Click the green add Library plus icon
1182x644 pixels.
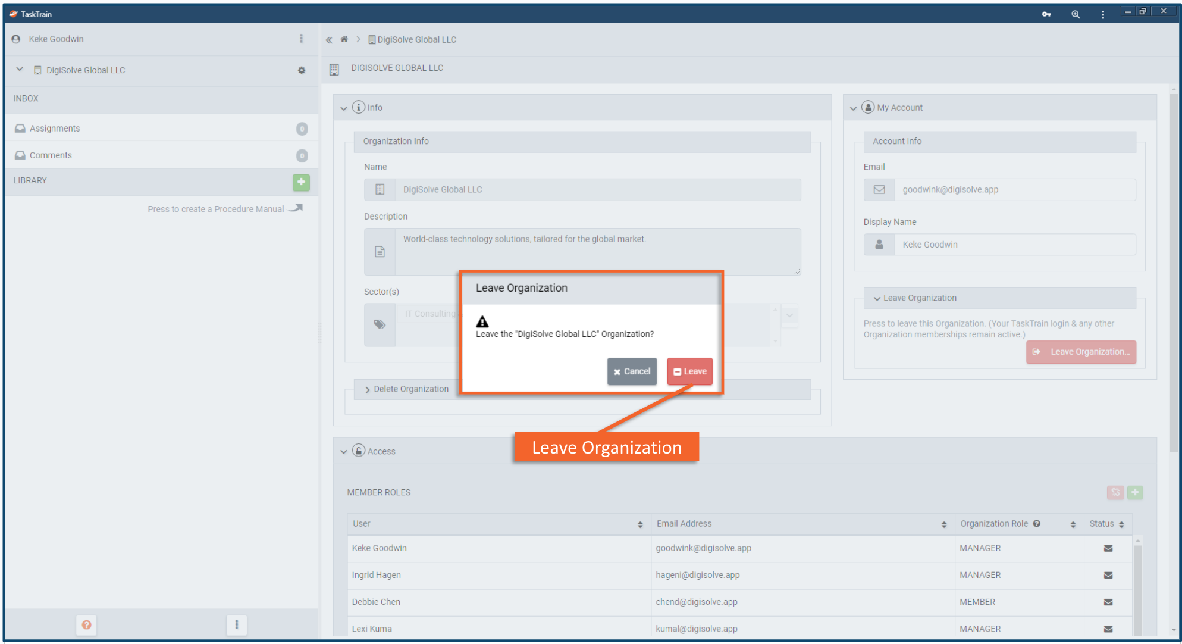(301, 182)
